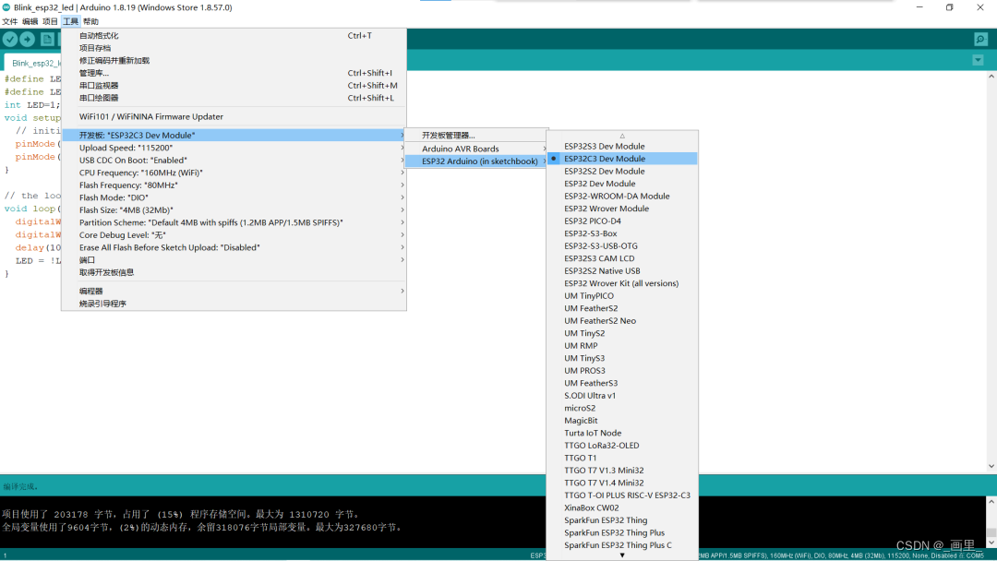The height and width of the screenshot is (561, 997).
Task: Open the 文件 menu
Action: click(x=12, y=20)
